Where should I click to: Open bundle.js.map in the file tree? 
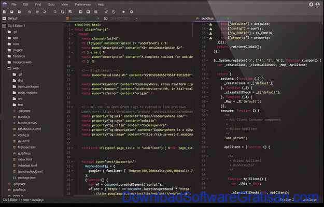point(25,123)
